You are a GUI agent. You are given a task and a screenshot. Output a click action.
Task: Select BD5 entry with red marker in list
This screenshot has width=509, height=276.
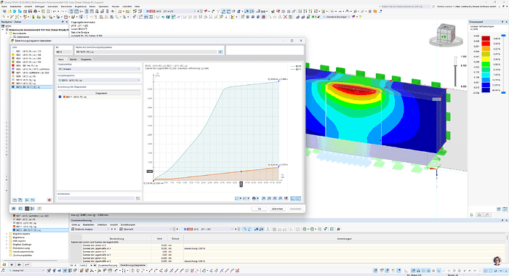click(31, 65)
